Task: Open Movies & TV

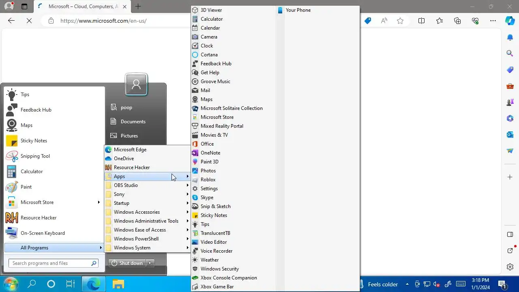Action: point(233,135)
